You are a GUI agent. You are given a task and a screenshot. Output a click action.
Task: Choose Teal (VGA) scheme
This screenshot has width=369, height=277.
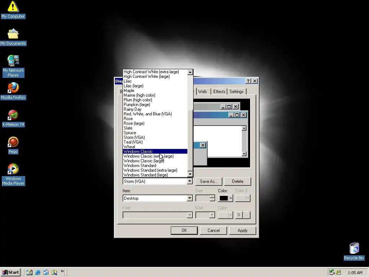point(155,142)
